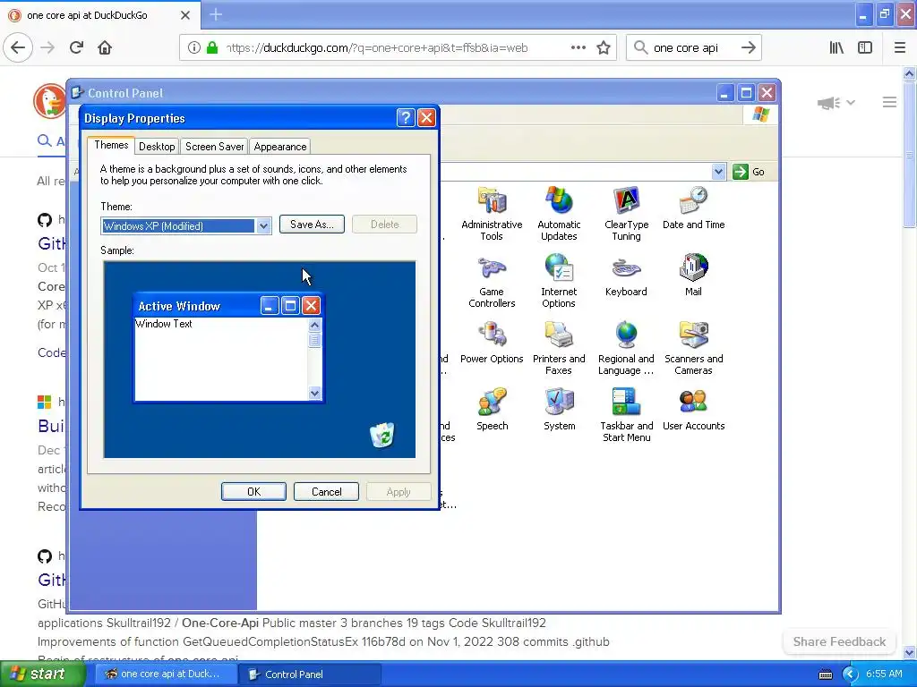Open Regional and Language options

(626, 348)
